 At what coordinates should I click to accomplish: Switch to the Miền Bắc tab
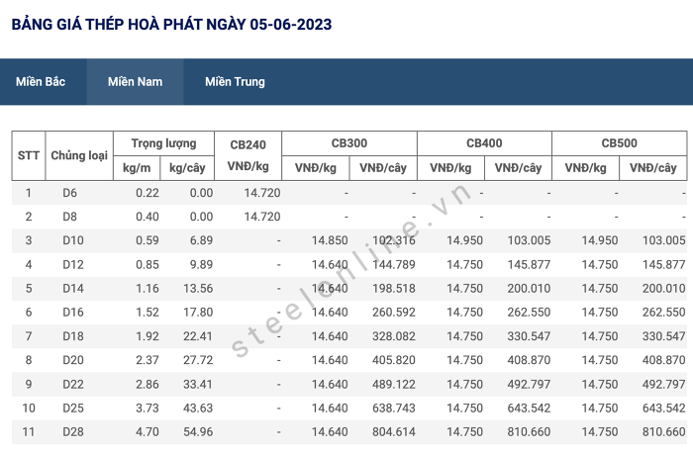(x=41, y=82)
